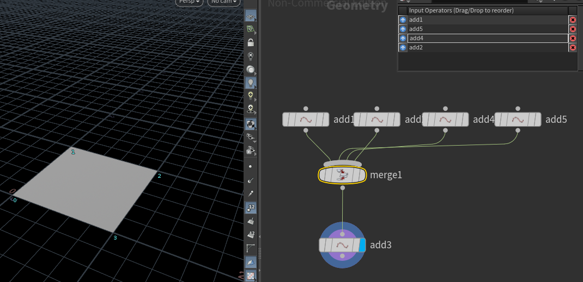Click add5 node output connector
Screen dimensions: 583x282
click(x=518, y=130)
